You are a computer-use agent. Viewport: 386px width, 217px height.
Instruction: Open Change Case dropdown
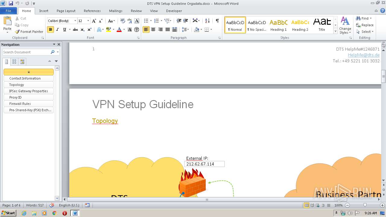coord(111,21)
